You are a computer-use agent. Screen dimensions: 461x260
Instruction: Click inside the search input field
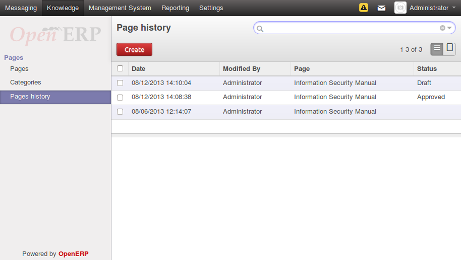351,28
